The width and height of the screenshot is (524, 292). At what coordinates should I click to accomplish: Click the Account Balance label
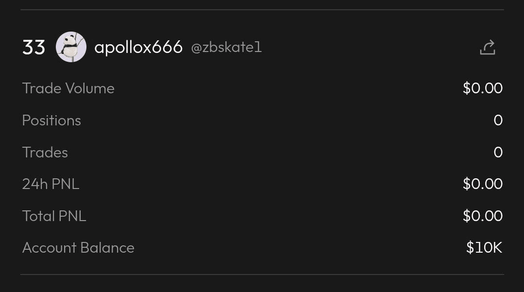[78, 248]
